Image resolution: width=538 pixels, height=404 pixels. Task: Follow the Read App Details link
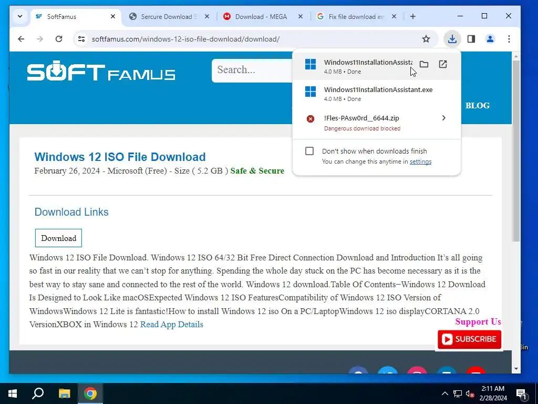[172, 324]
